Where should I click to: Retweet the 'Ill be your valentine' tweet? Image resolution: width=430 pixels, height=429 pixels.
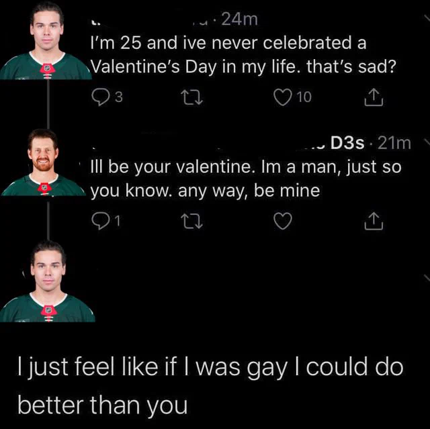coord(192,222)
